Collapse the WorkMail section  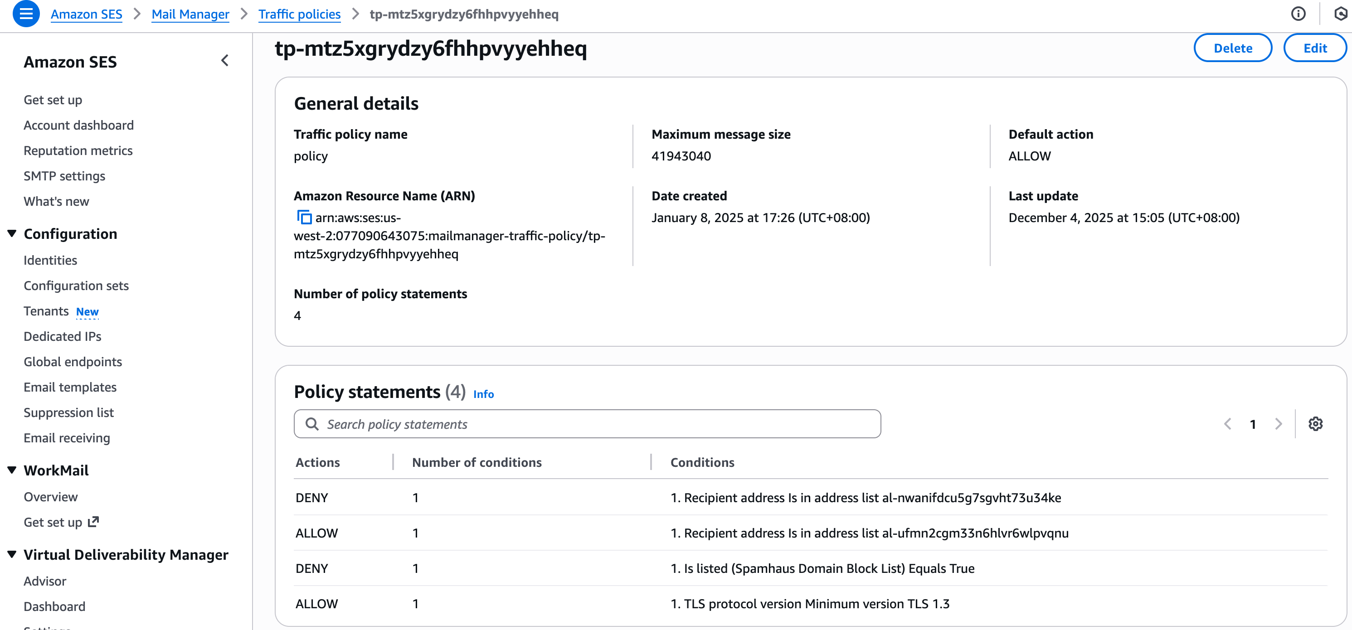point(12,470)
